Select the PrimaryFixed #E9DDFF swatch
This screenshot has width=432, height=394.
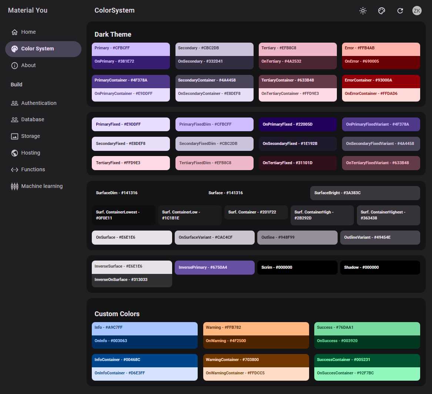[131, 125]
